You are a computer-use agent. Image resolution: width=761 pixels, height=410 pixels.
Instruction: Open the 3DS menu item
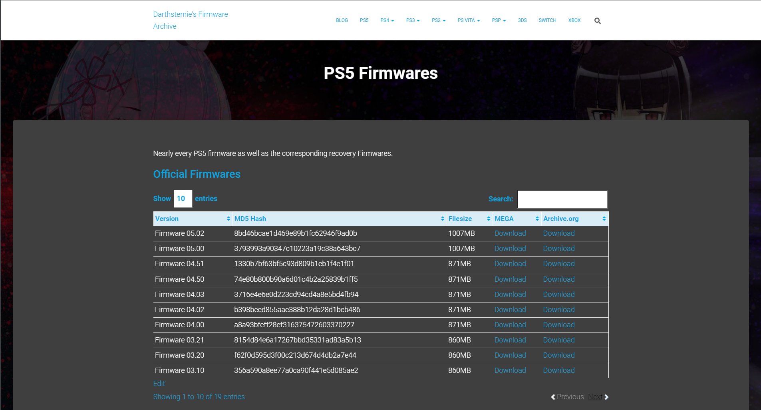coord(522,20)
